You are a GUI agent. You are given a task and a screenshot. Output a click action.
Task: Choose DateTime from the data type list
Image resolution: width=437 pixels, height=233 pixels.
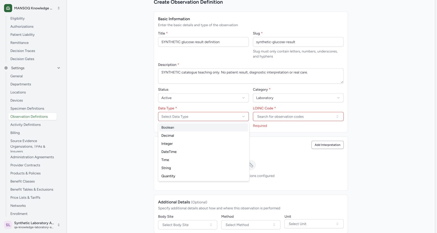[x=204, y=152]
